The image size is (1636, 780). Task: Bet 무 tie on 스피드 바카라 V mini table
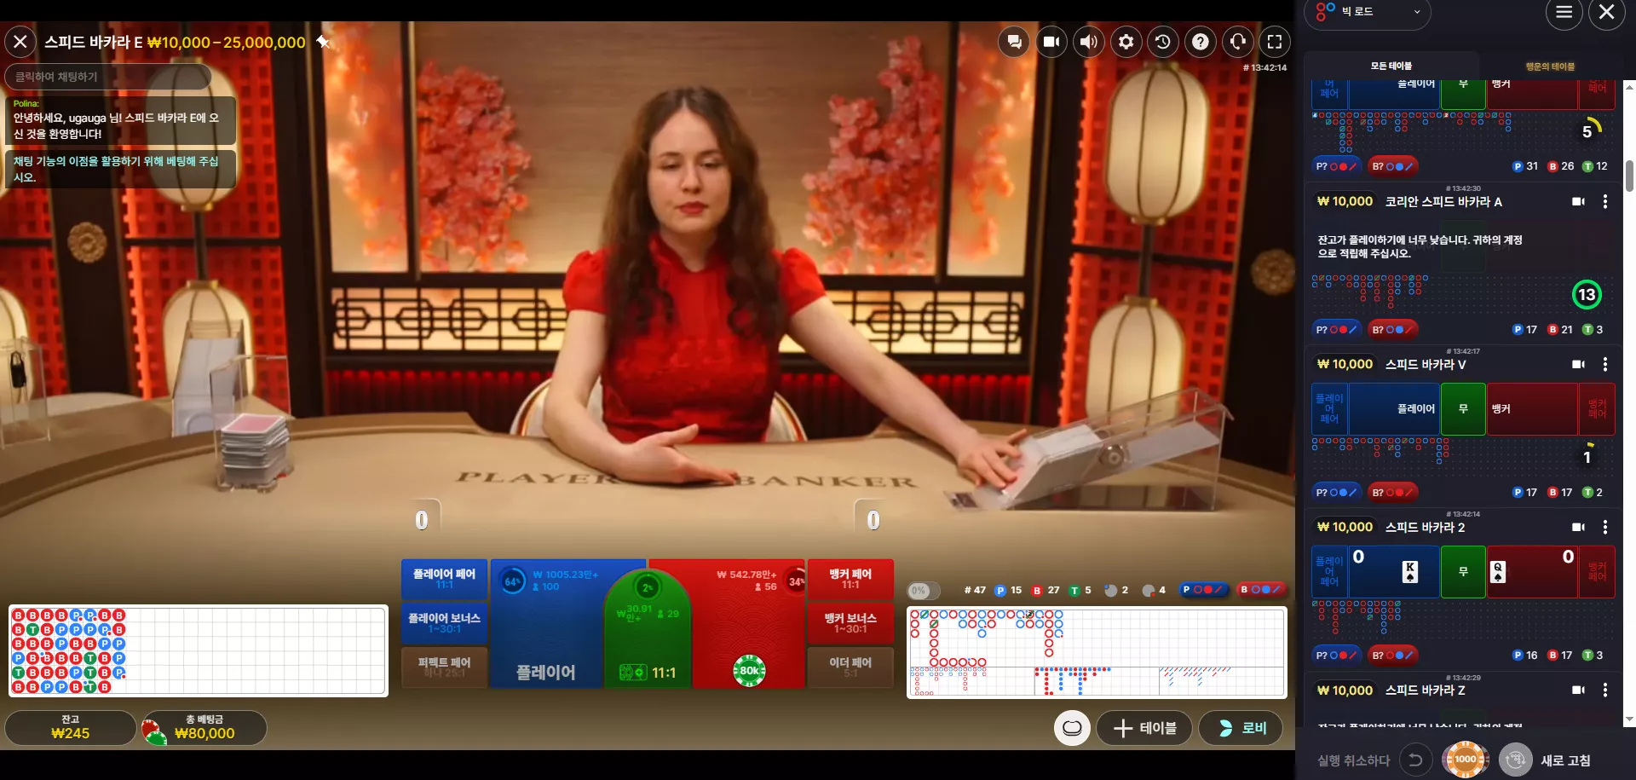1463,409
